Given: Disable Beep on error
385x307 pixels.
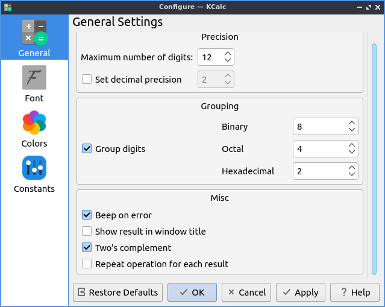Looking at the screenshot, I should [x=87, y=215].
